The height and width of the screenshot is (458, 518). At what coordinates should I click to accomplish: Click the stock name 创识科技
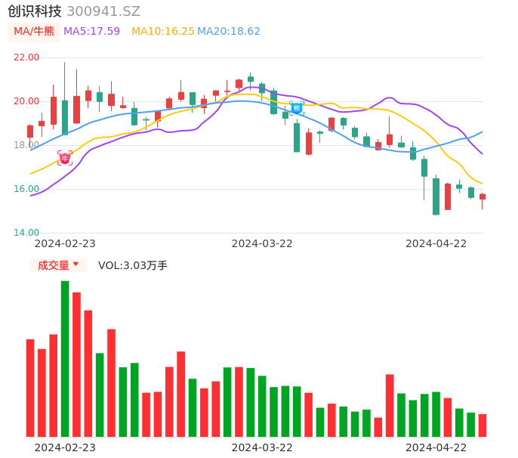click(35, 11)
